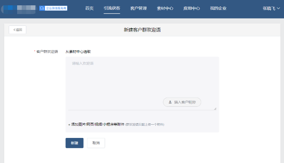
Task: Navigate to 应用中心
Action: click(191, 8)
